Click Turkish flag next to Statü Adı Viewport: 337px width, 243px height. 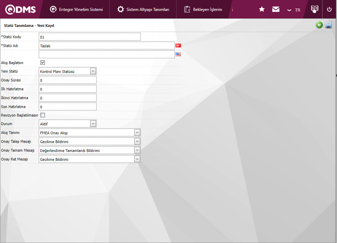tap(178, 46)
